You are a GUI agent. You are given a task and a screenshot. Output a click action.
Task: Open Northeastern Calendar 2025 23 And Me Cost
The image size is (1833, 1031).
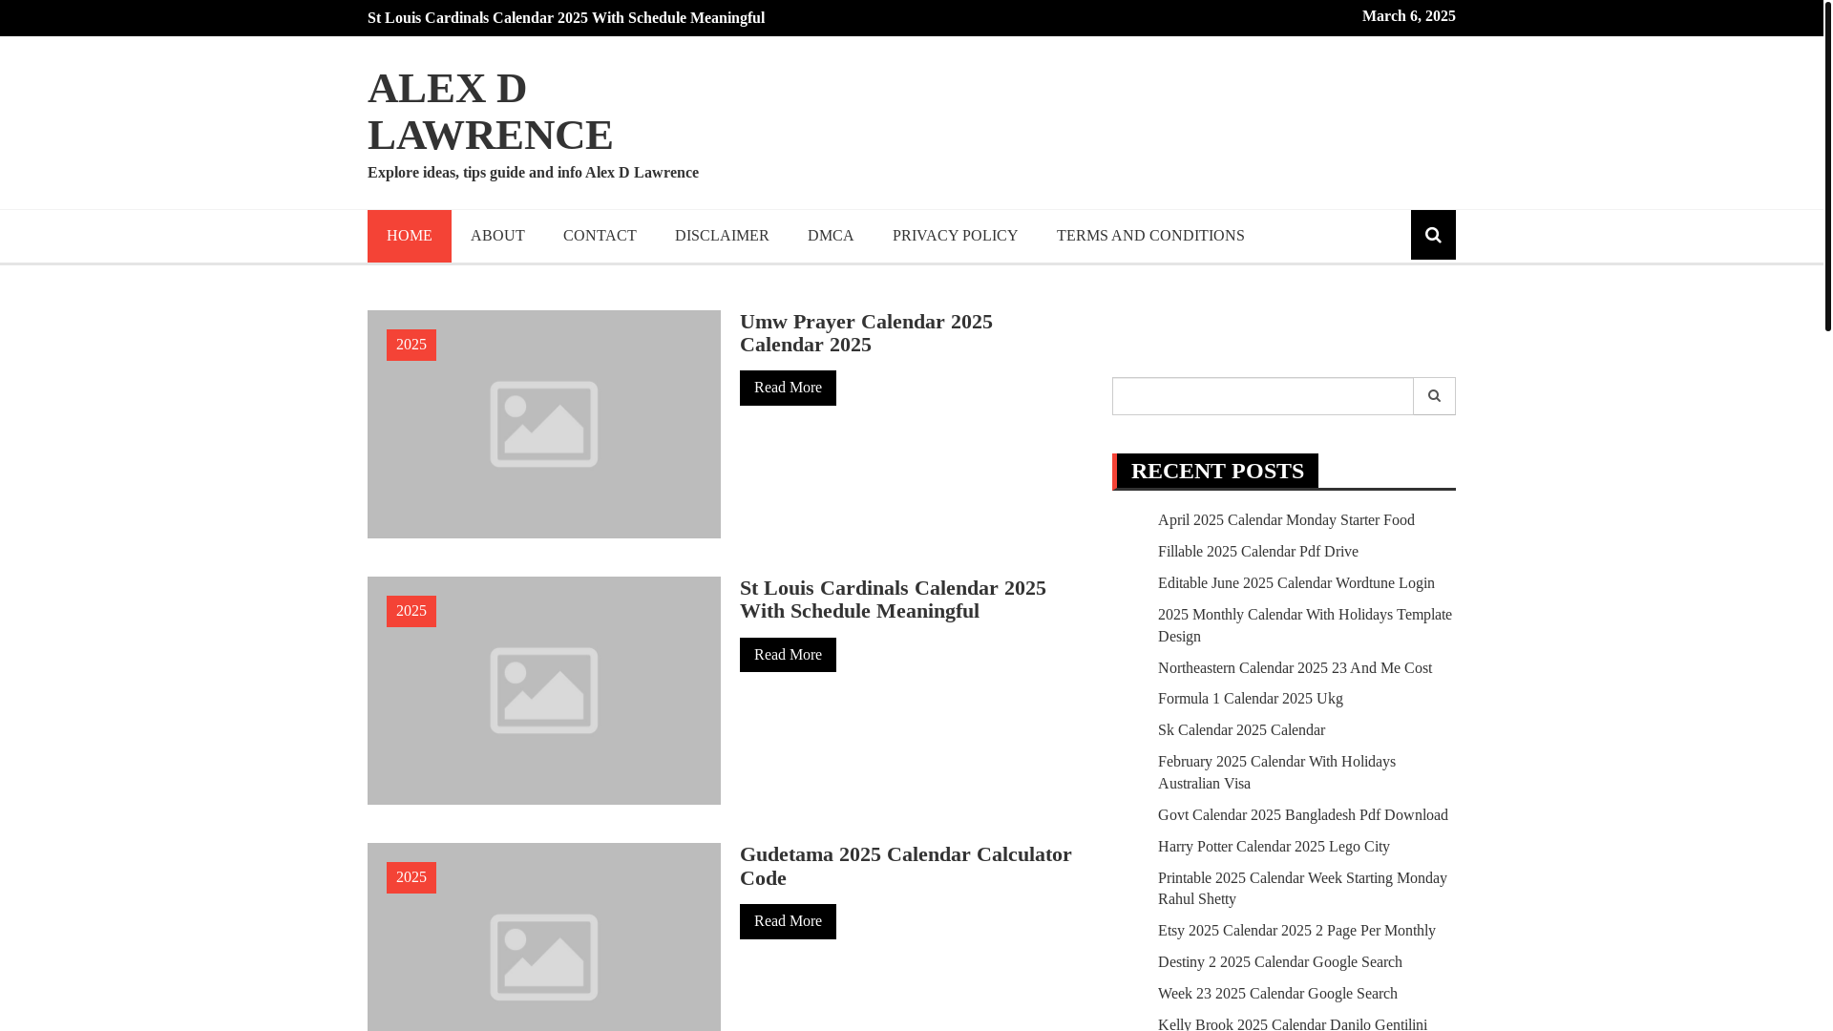click(1296, 668)
